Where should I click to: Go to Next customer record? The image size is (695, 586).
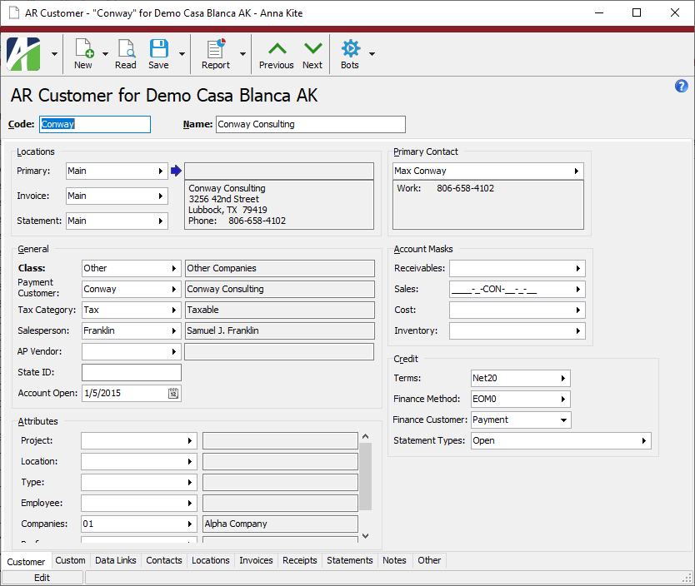[x=312, y=53]
